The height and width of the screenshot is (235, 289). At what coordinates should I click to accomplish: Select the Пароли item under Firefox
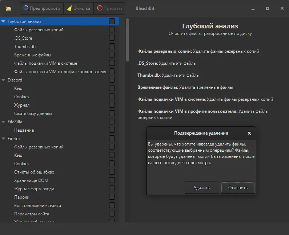pos(22,197)
